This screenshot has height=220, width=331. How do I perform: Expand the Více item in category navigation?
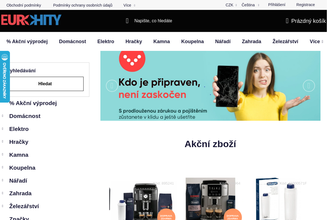316,42
